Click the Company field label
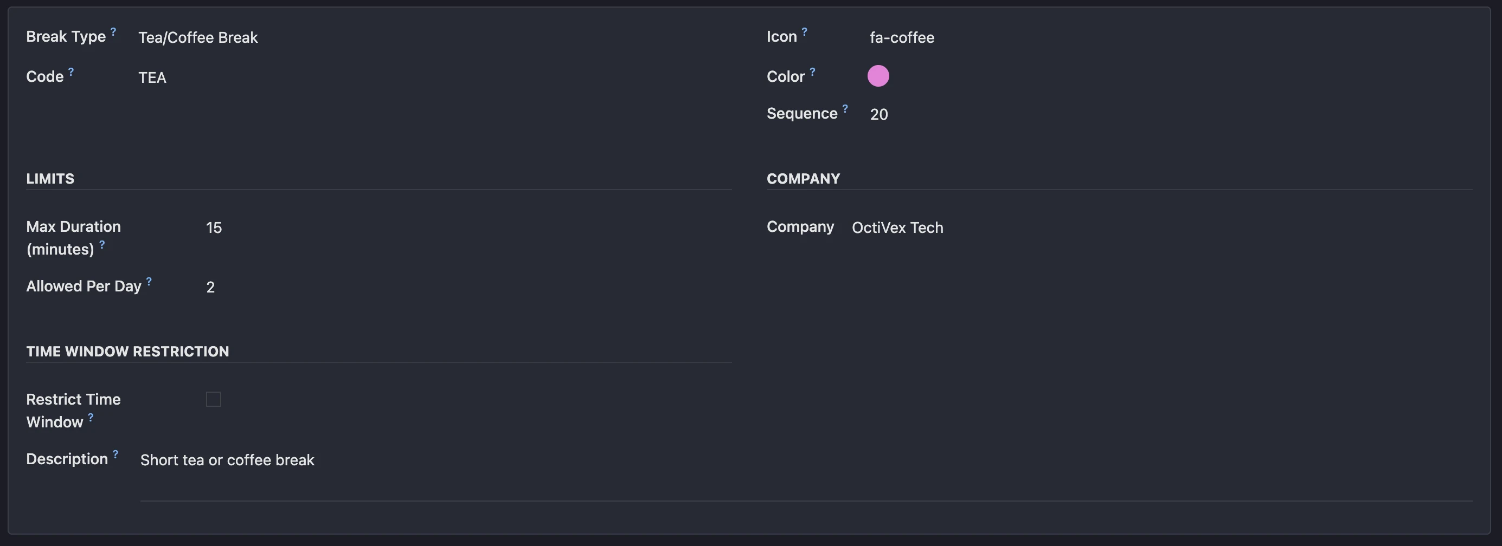 (x=800, y=226)
